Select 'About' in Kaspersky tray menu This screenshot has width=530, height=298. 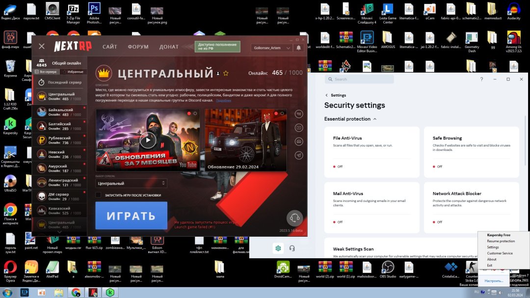[492, 260]
